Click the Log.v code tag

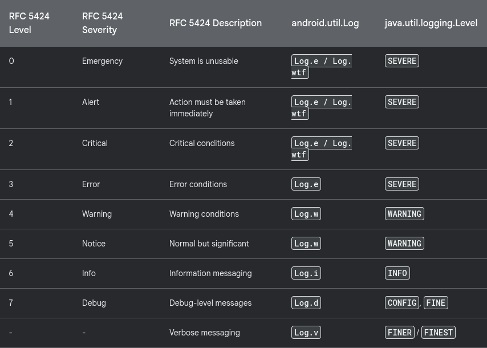click(306, 333)
